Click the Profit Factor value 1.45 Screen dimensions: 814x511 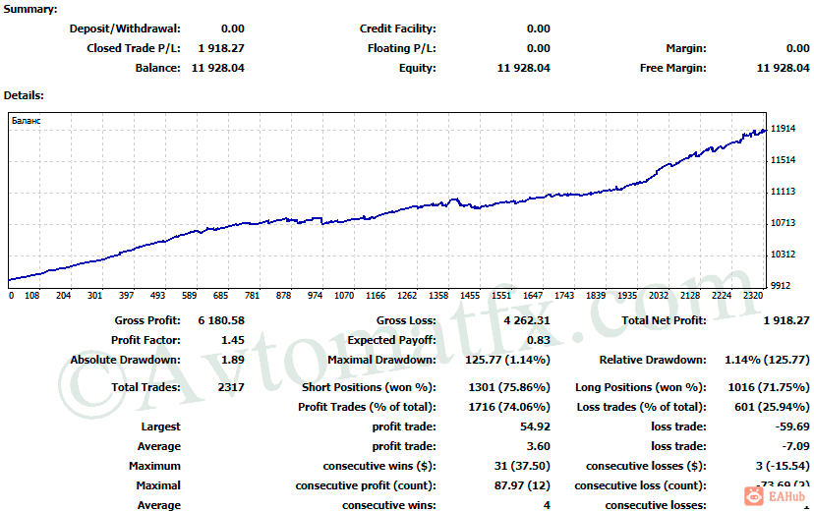tap(233, 340)
